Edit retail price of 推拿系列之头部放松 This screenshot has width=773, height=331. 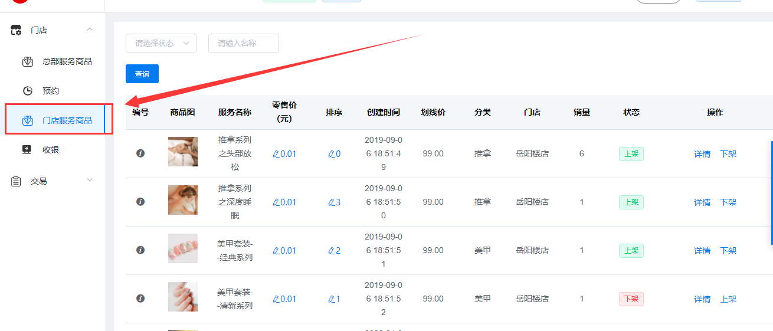click(x=284, y=154)
